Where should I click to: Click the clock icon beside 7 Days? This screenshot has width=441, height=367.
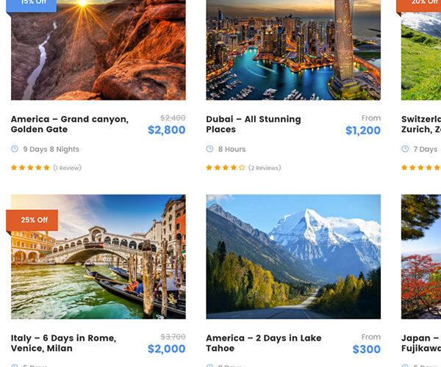point(405,149)
